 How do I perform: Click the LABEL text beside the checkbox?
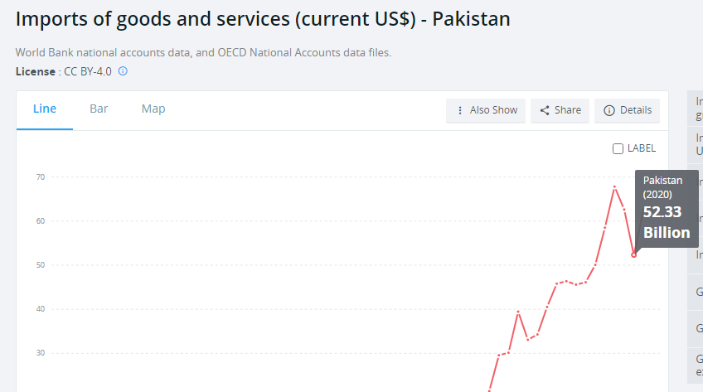pos(642,148)
